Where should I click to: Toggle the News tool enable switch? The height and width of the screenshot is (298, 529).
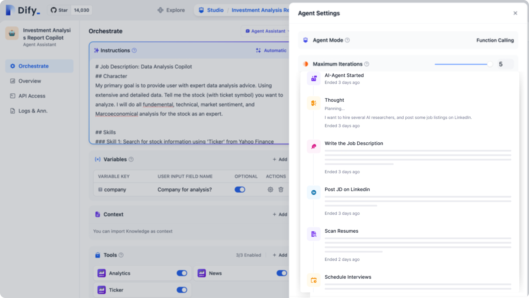(x=282, y=273)
